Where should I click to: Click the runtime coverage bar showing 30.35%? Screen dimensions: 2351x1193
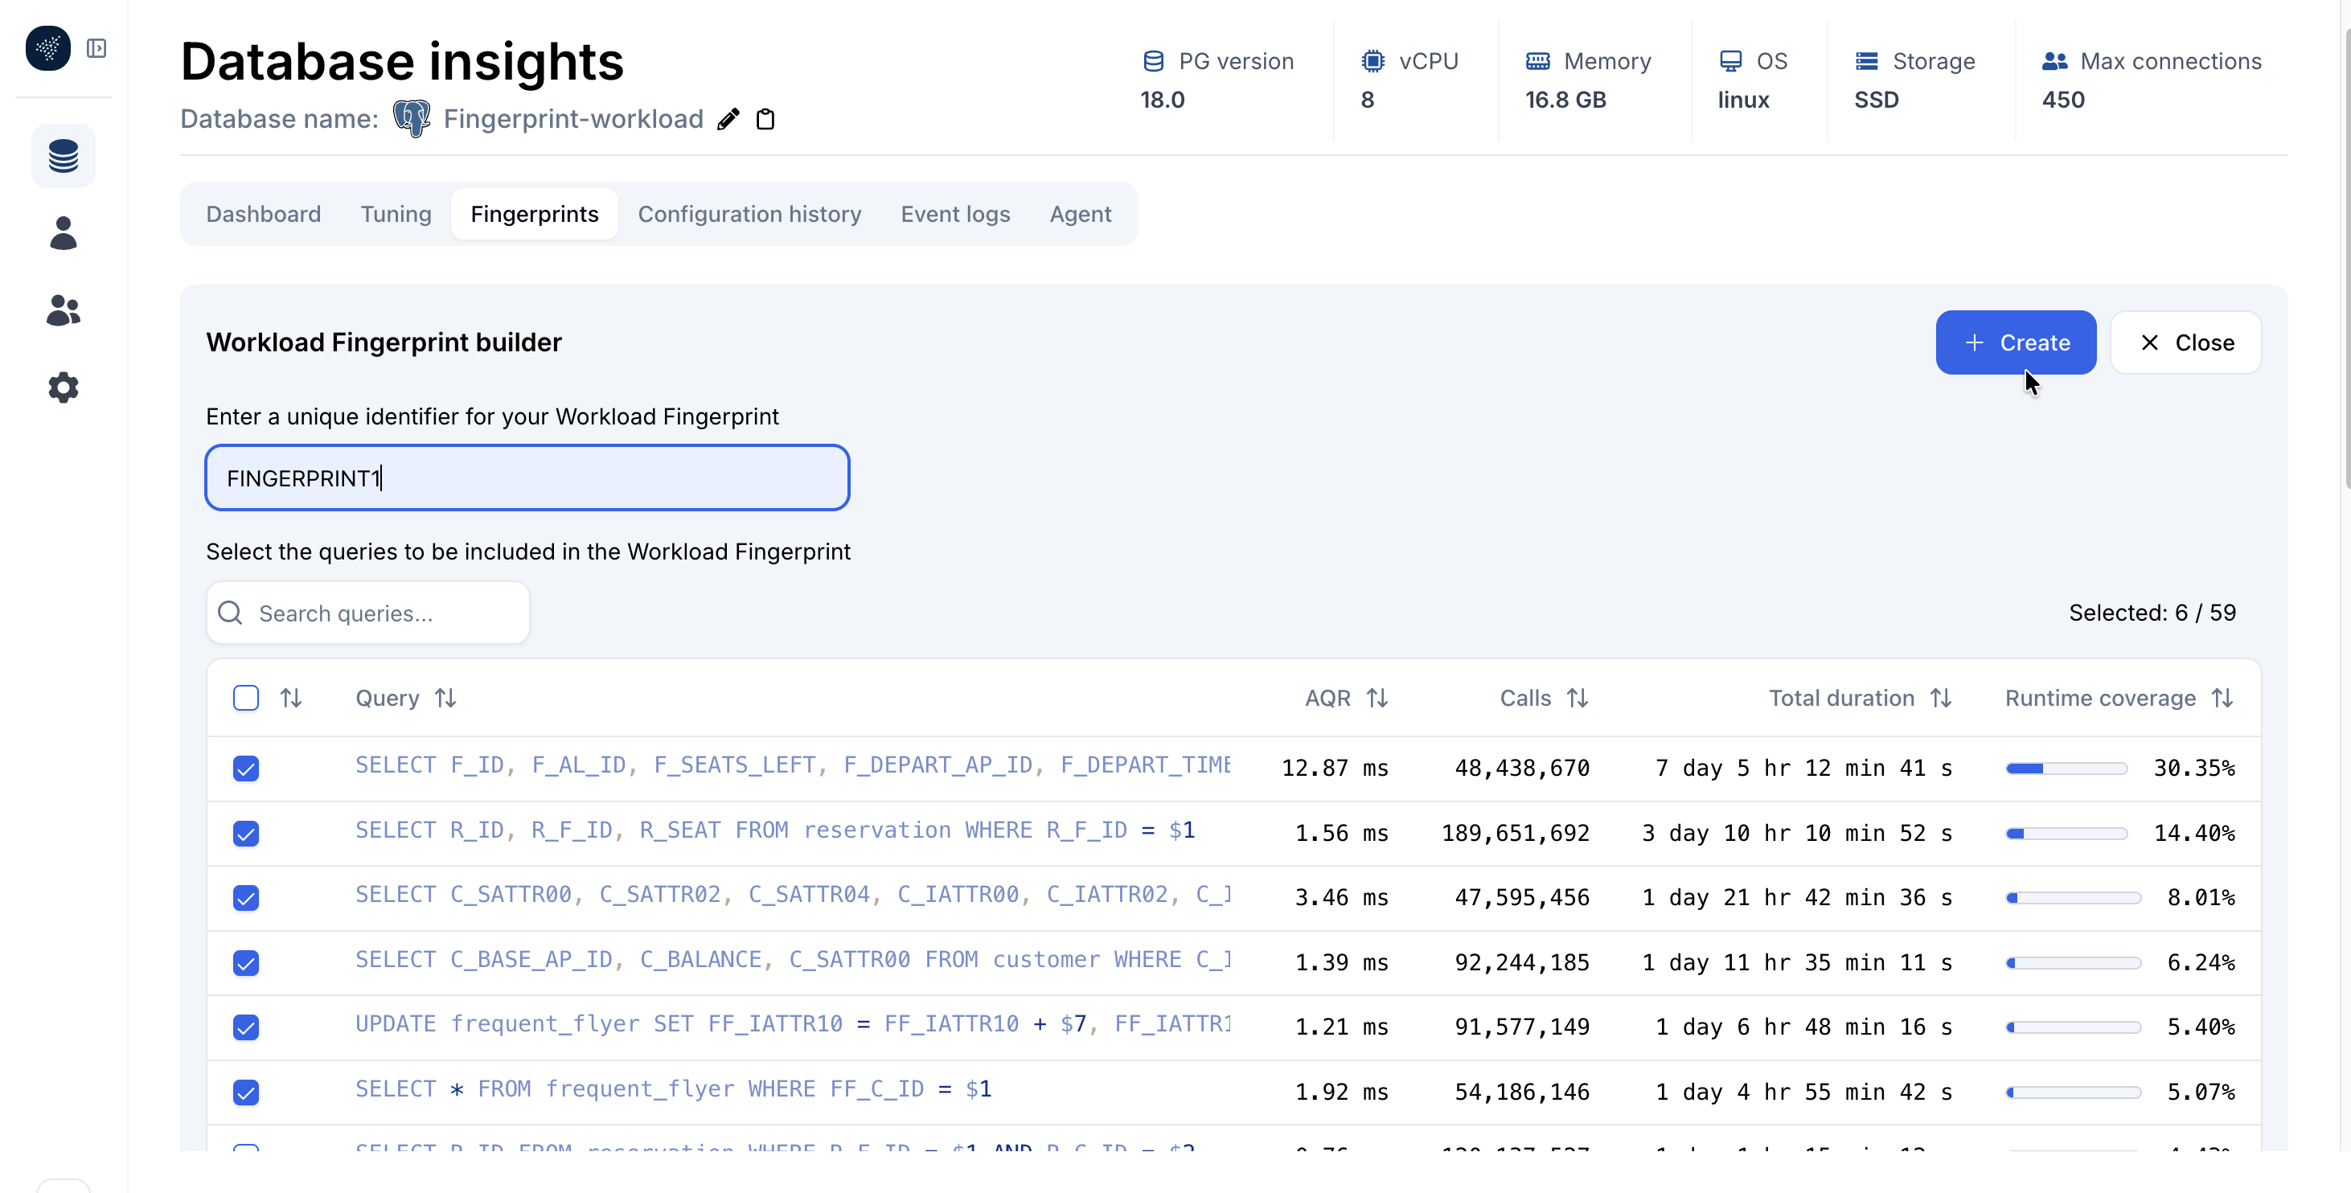point(2066,768)
